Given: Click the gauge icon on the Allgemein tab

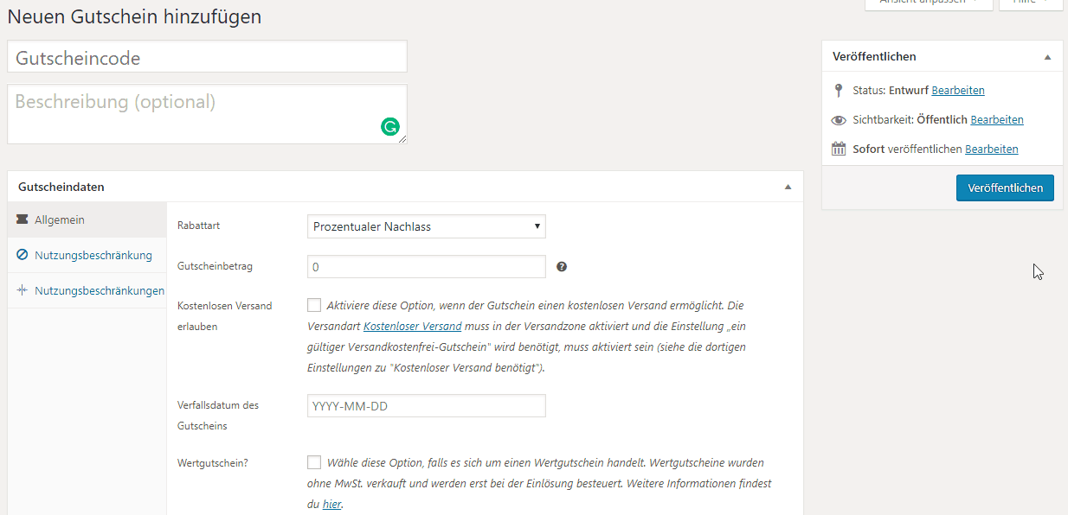Looking at the screenshot, I should point(22,219).
